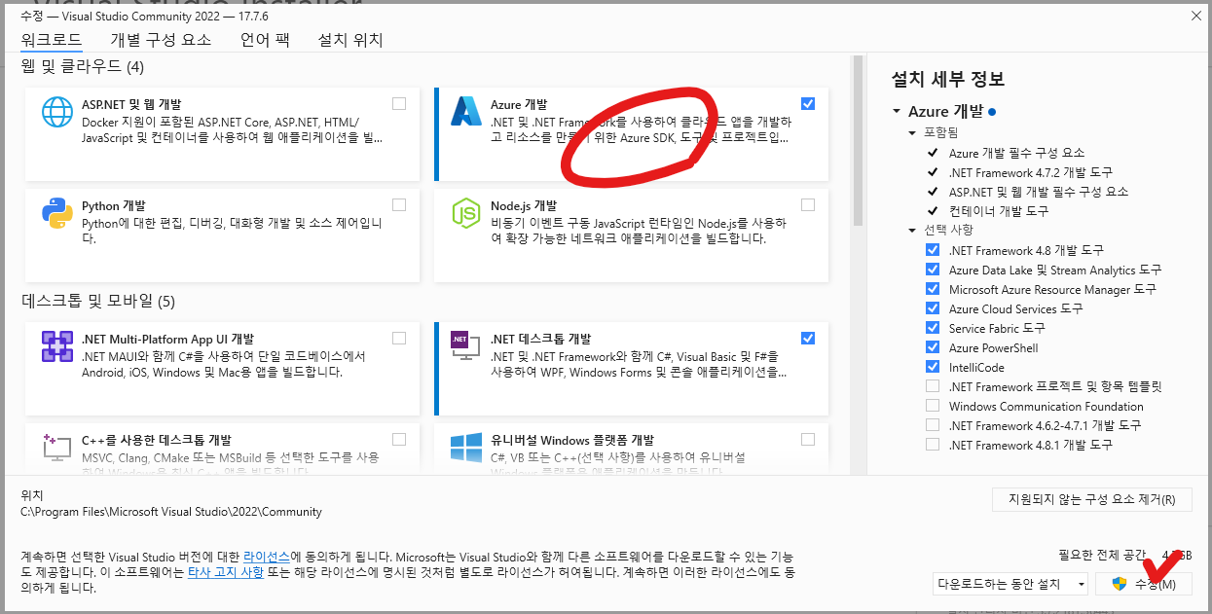1212x614 pixels.
Task: Click the install location path text
Action: coord(171,512)
